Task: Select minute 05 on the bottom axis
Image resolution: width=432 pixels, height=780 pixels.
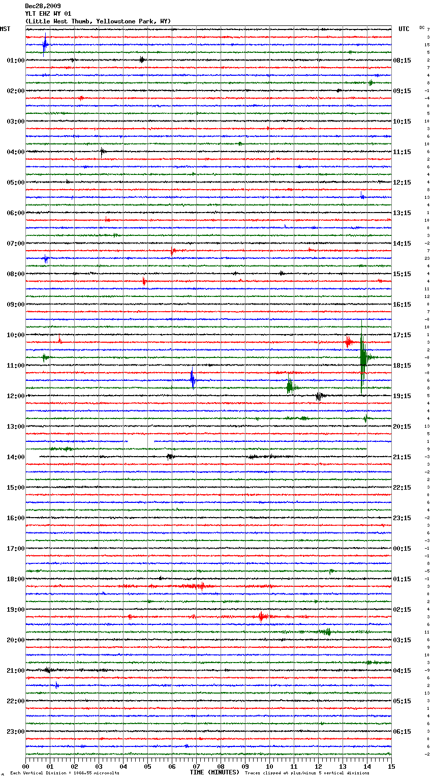Action: (x=147, y=766)
